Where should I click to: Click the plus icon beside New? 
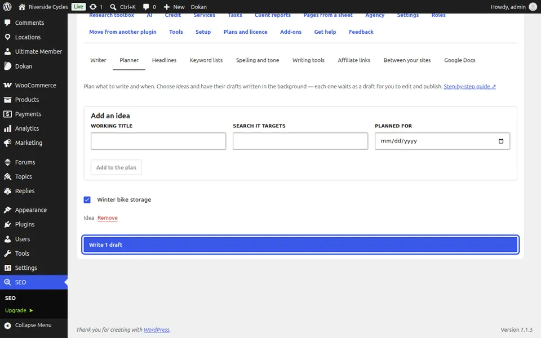point(167,7)
